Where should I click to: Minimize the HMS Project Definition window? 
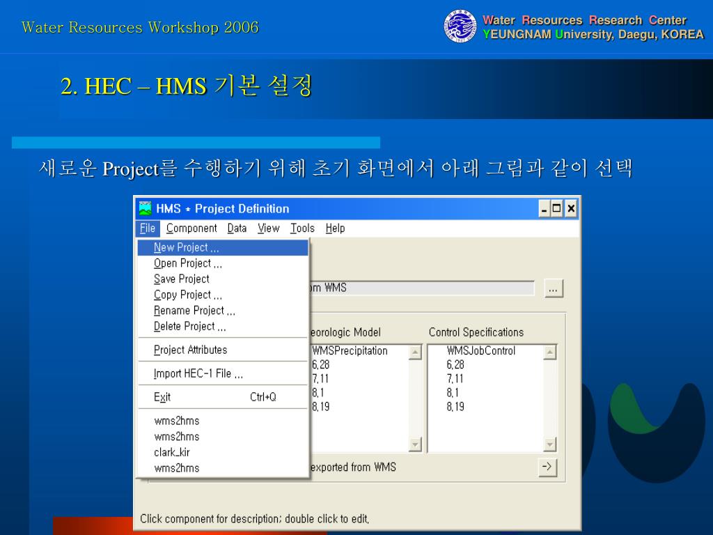click(x=544, y=209)
